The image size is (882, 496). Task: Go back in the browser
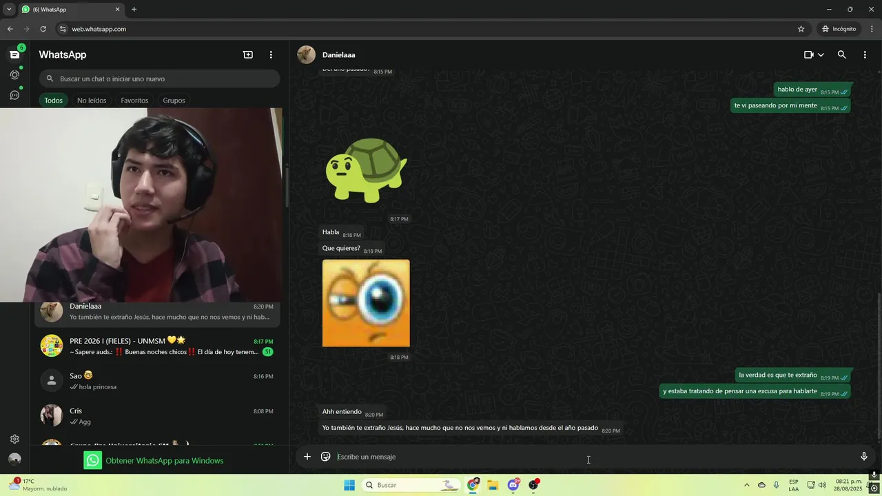[x=10, y=29]
